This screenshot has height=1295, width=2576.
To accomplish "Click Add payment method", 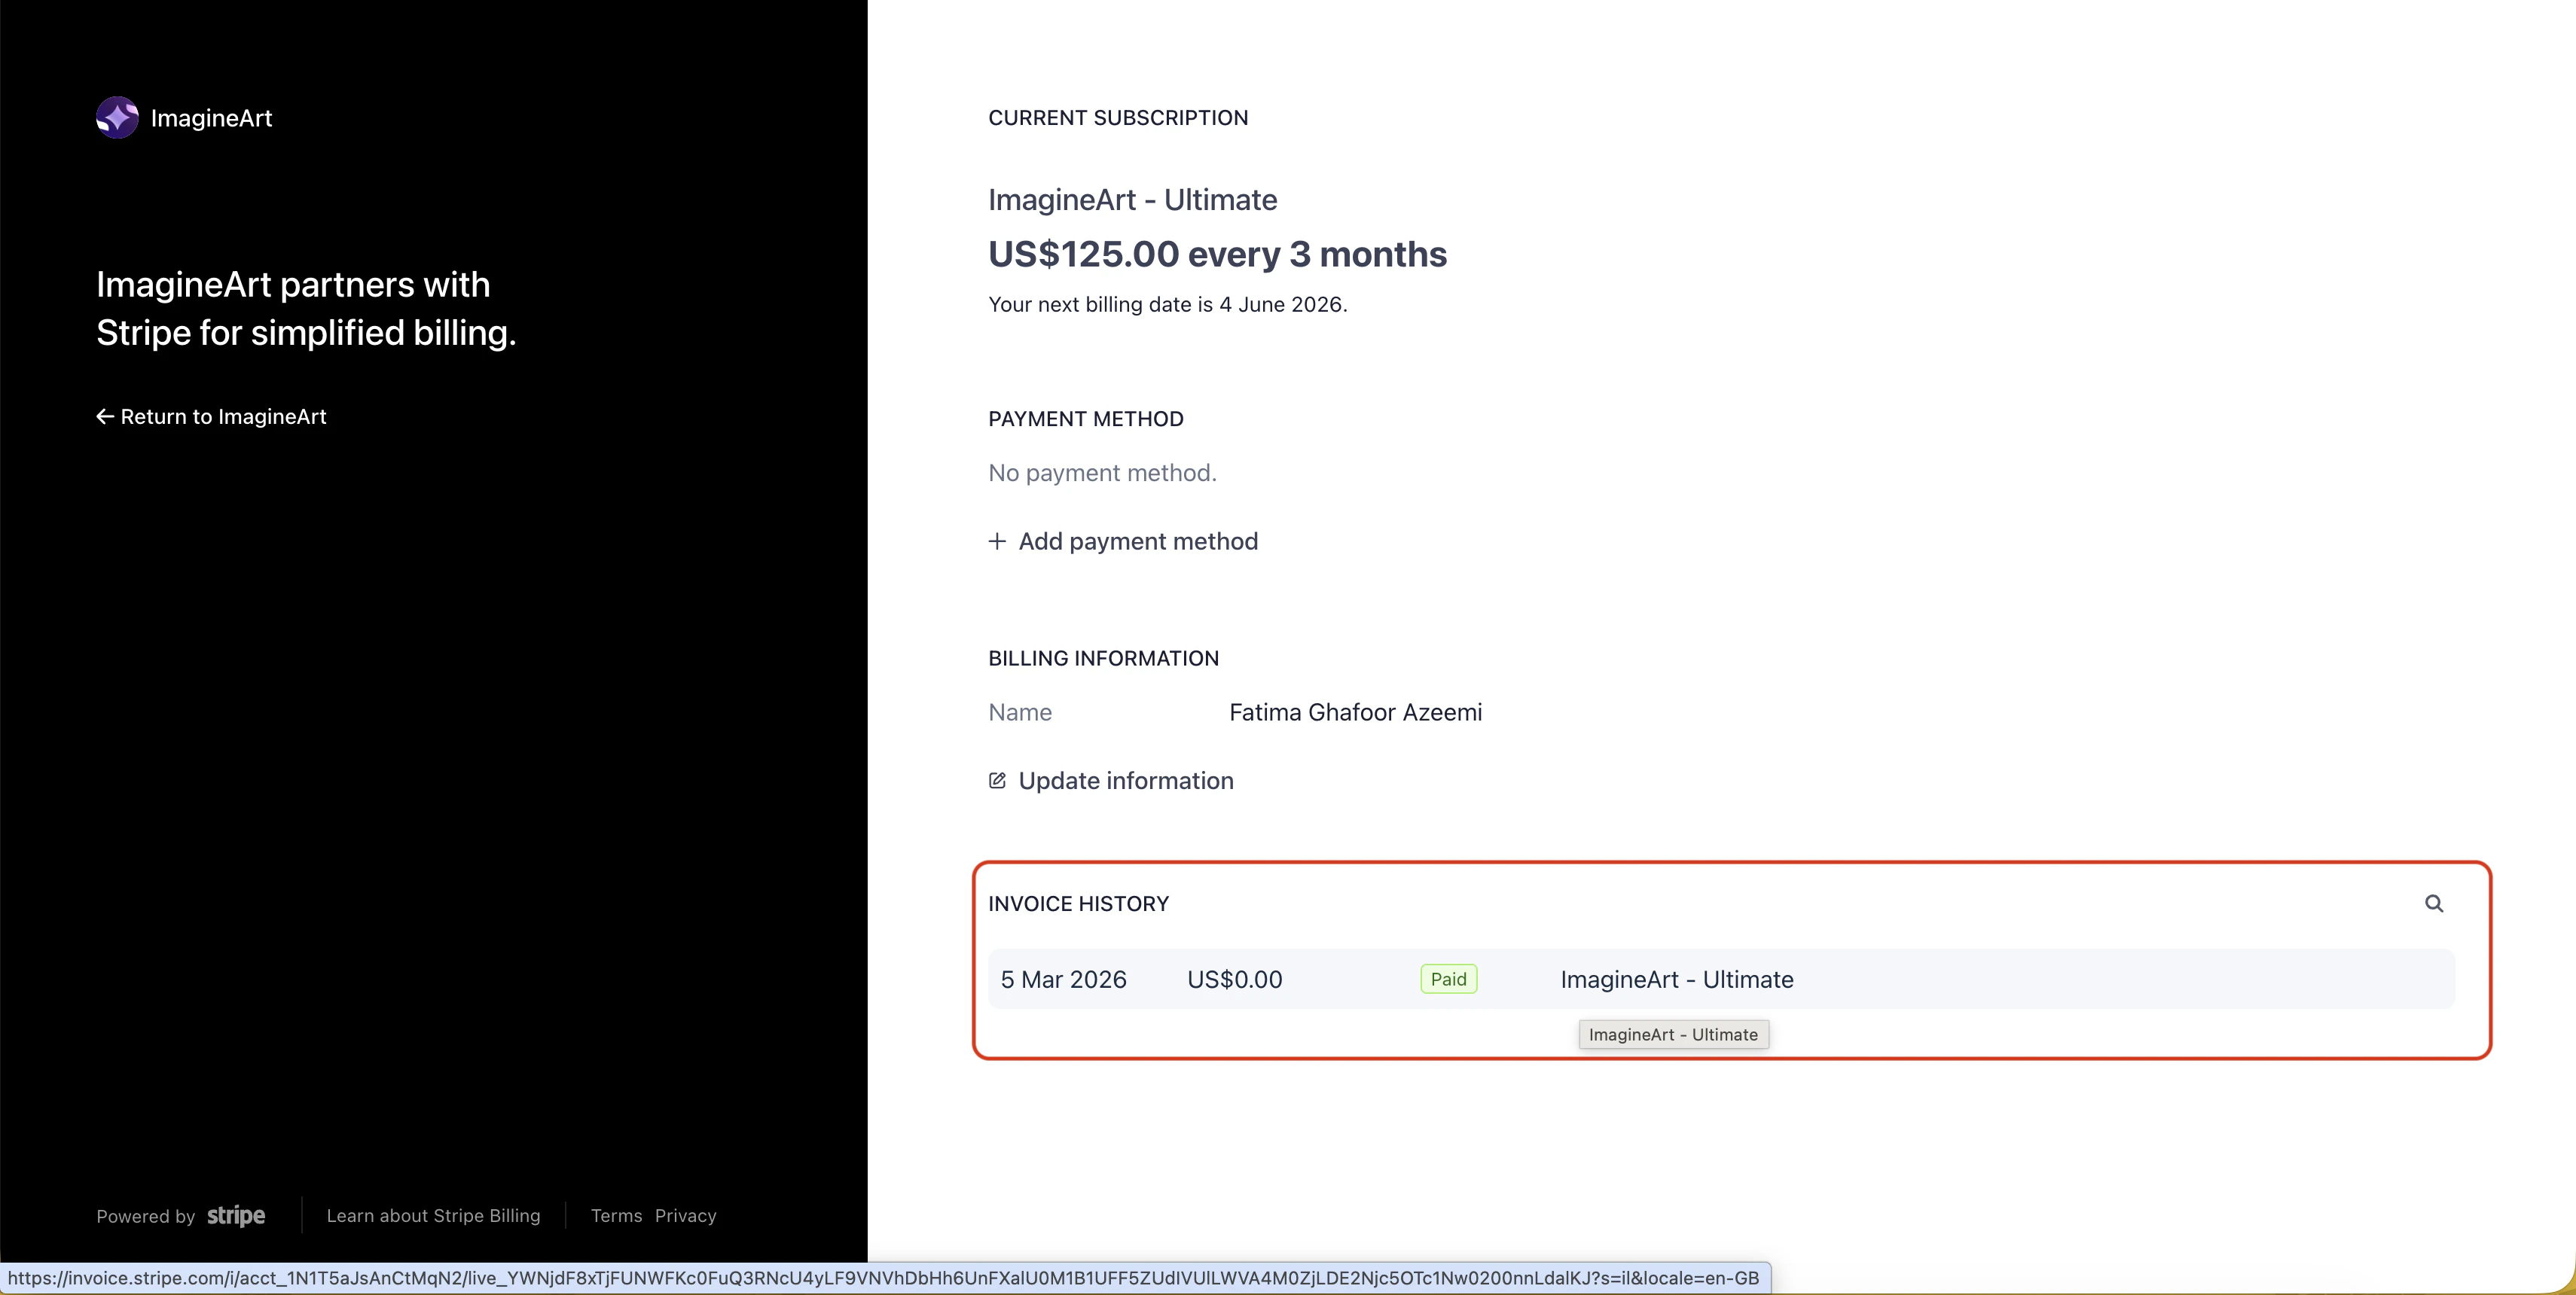I will [x=1138, y=541].
